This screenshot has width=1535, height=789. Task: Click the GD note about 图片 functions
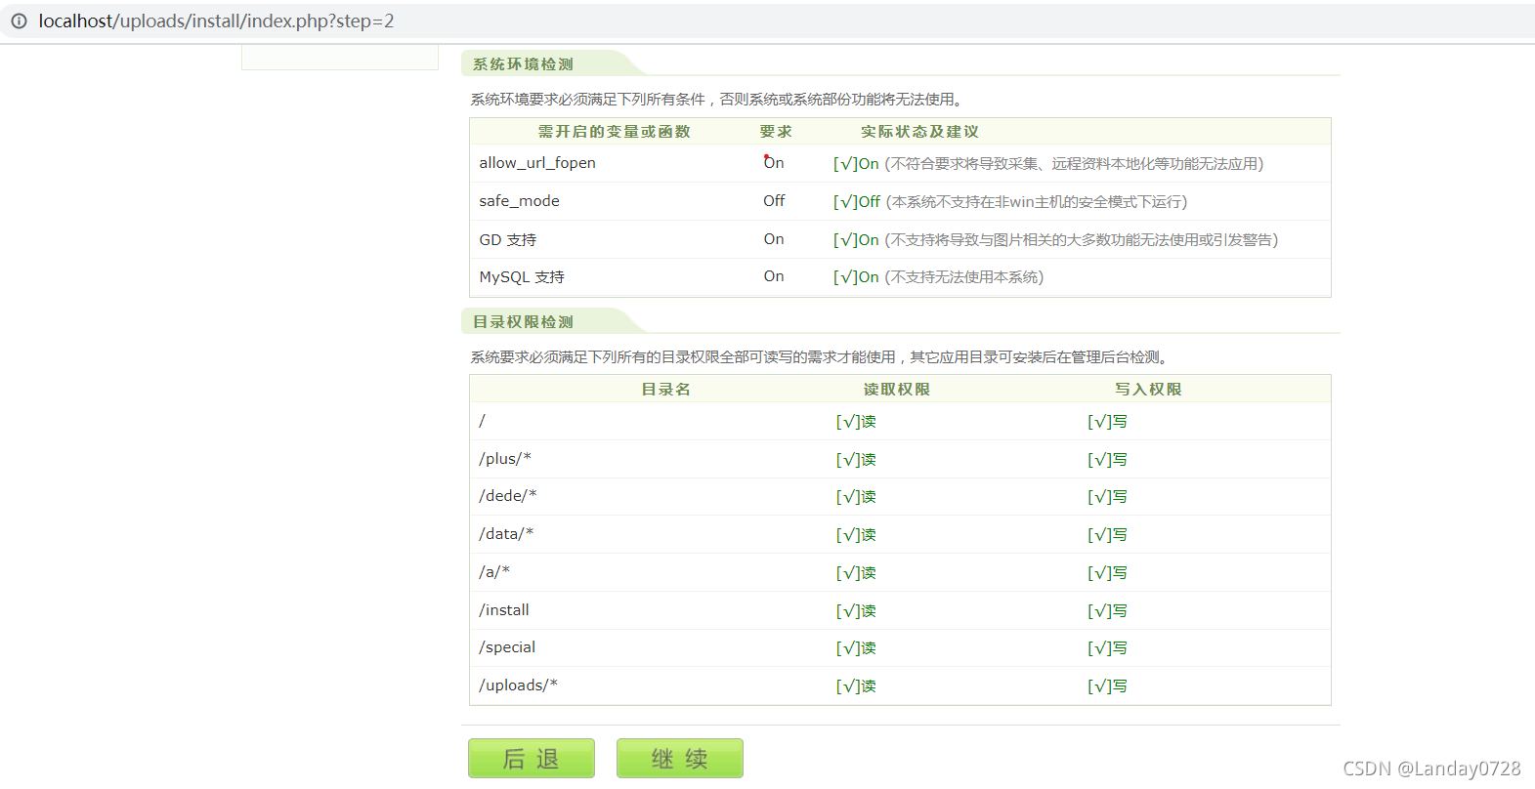1082,240
